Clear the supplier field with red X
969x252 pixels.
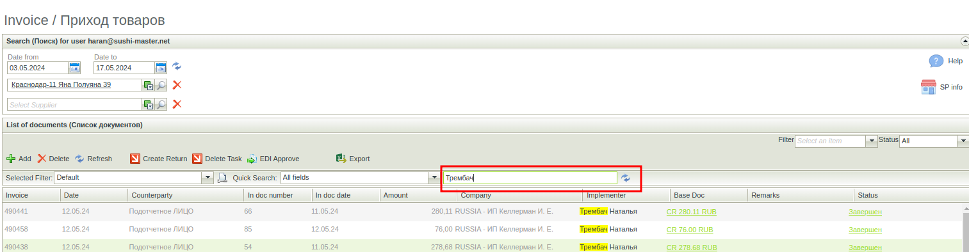click(177, 104)
